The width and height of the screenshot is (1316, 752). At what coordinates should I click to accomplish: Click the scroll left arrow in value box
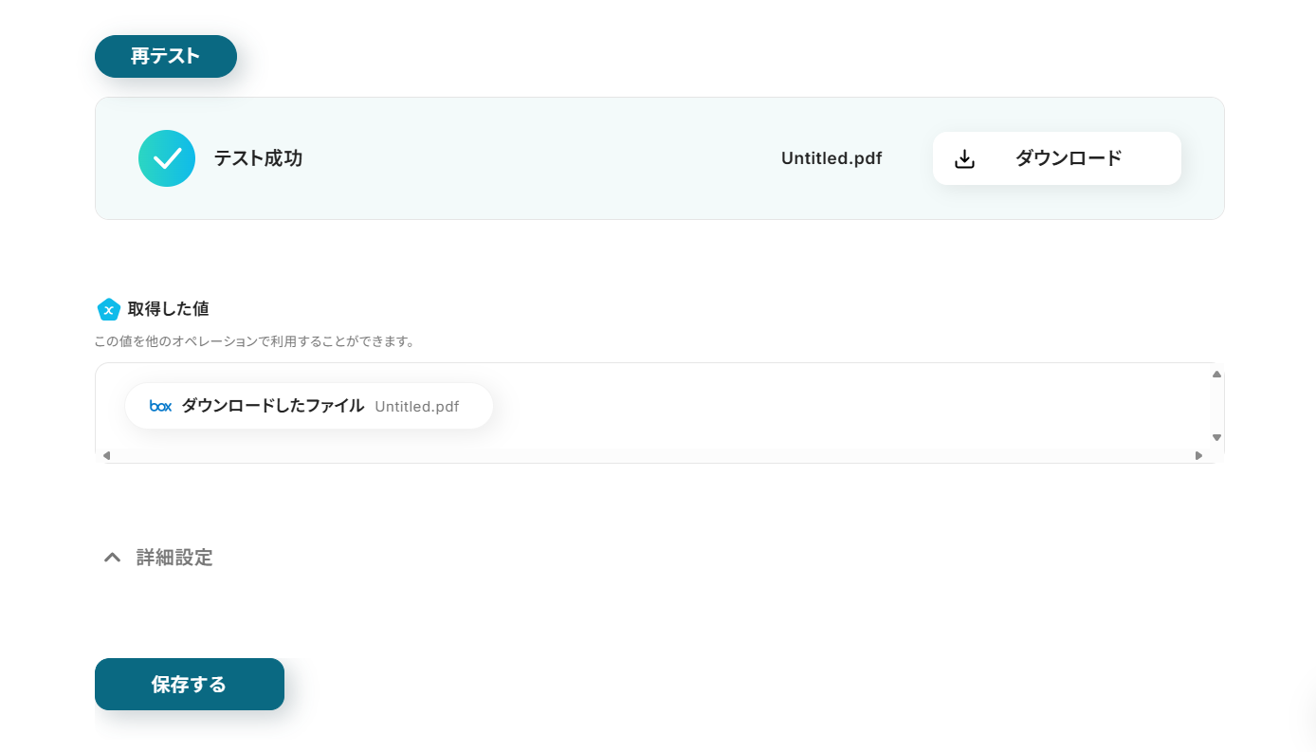tap(106, 456)
